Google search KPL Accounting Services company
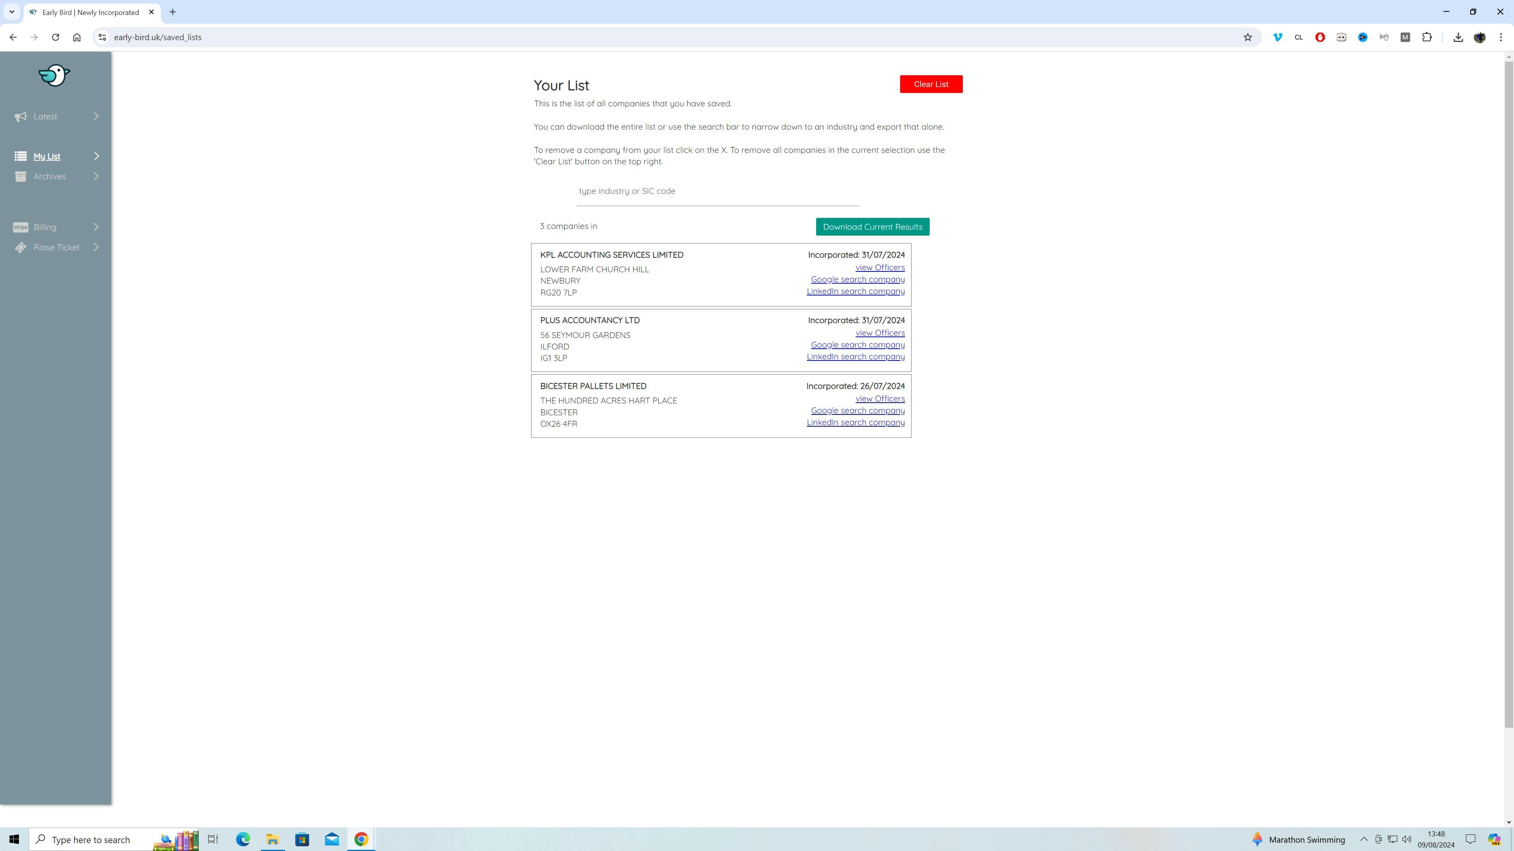The image size is (1514, 851). pos(858,279)
